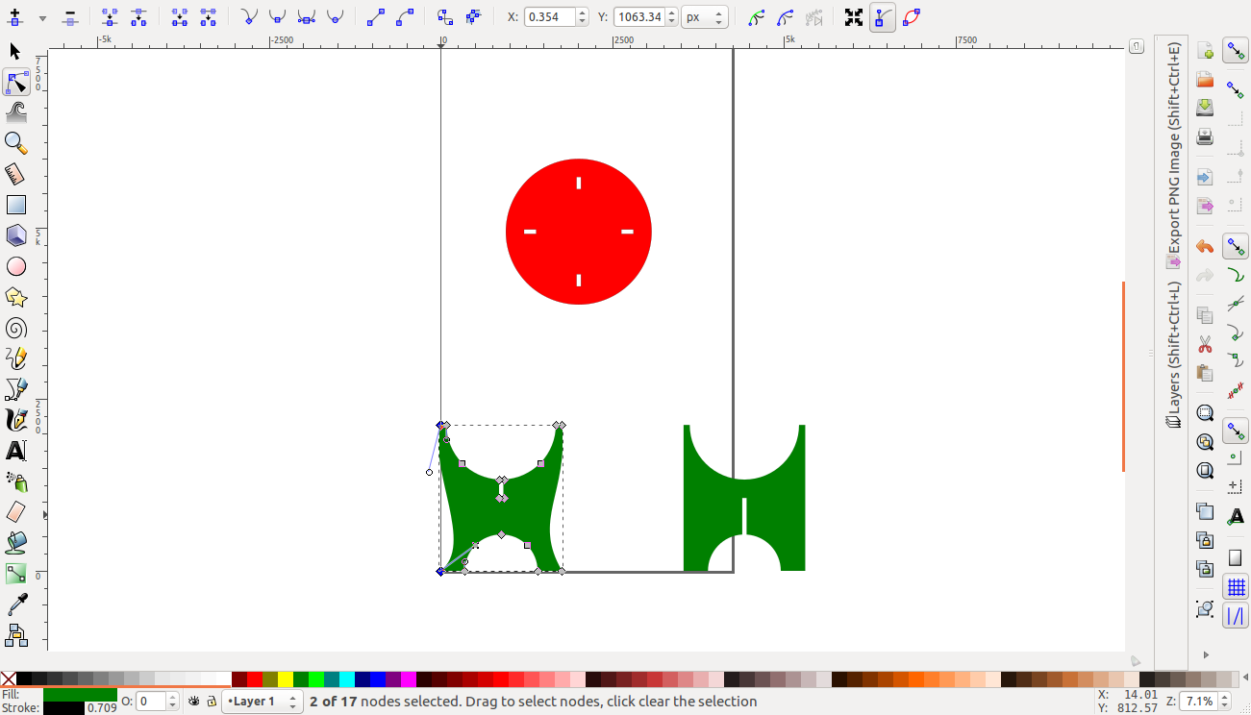Open the insert node dropdown arrow
The image size is (1251, 715).
42,18
